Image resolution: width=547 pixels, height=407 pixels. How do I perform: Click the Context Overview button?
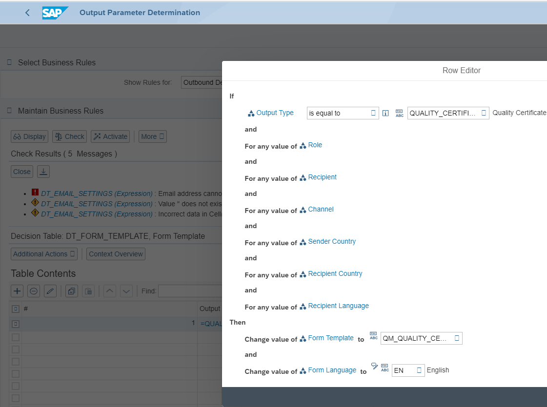[x=116, y=254]
